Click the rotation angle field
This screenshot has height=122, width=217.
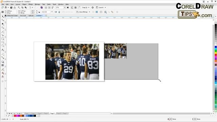click(47, 12)
